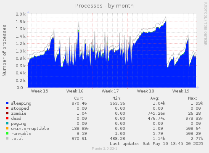The image size is (209, 153).
Task: Click the 'paging' legend label
Action: [19, 124]
